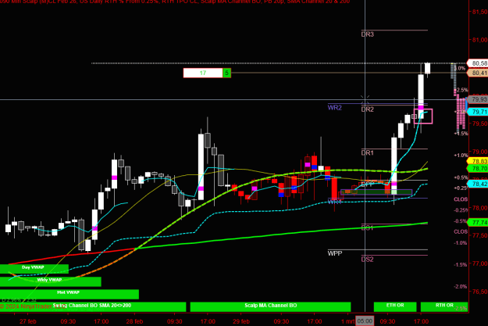Click the gray 79,93 crosshair price marker
This screenshot has width=488, height=326.
click(478, 99)
